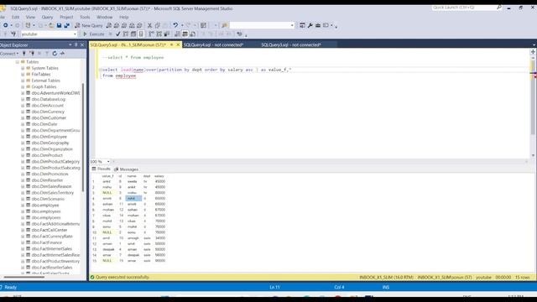The width and height of the screenshot is (537, 302).
Task: Toggle Results to Grid mode
Action: tap(185, 34)
